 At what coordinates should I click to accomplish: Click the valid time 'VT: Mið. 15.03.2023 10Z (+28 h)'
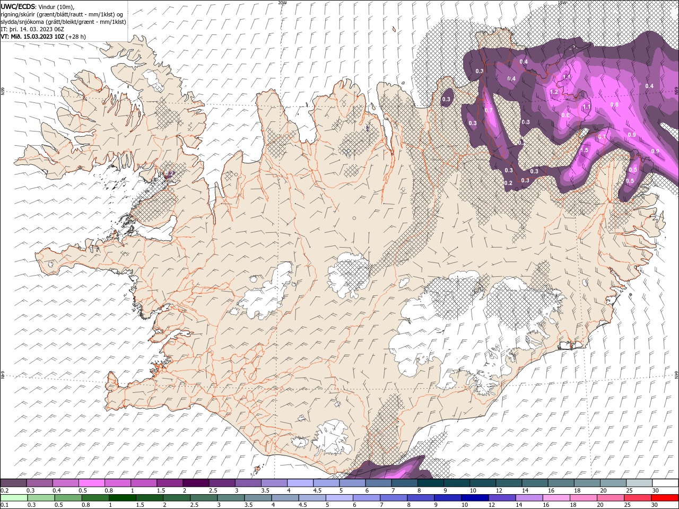point(43,37)
